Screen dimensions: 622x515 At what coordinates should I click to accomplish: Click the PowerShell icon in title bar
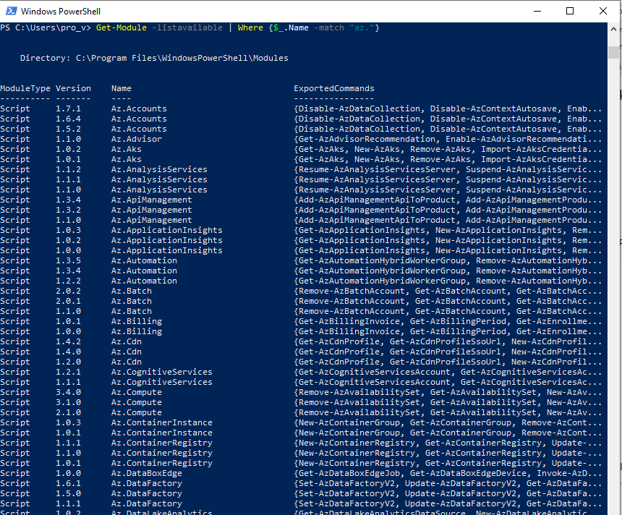[10, 11]
